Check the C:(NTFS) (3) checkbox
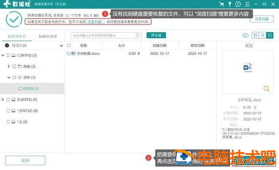Screen dimensions: 279x170 [x=8, y=55]
